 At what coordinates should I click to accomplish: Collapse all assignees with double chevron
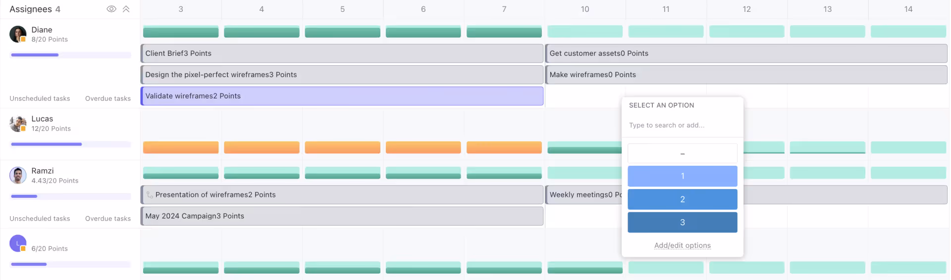126,9
